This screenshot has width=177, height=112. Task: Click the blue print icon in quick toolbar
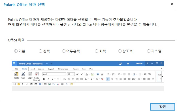click(40, 84)
